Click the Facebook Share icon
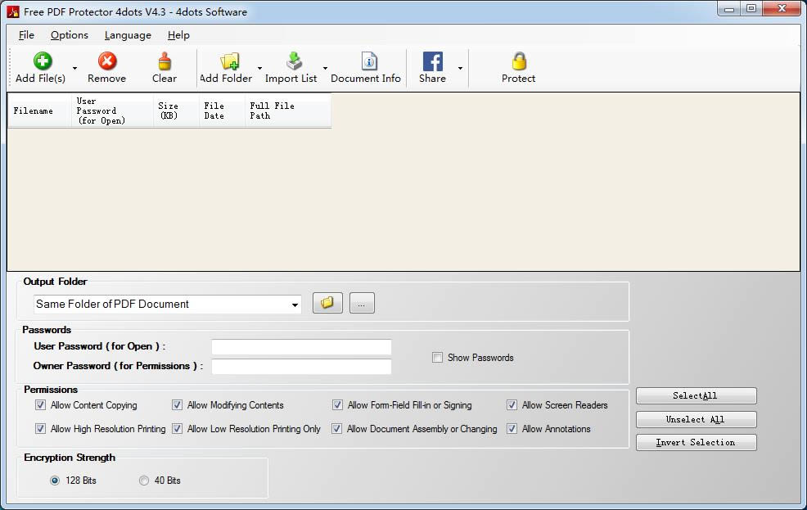Viewport: 807px width, 510px height. pos(433,61)
